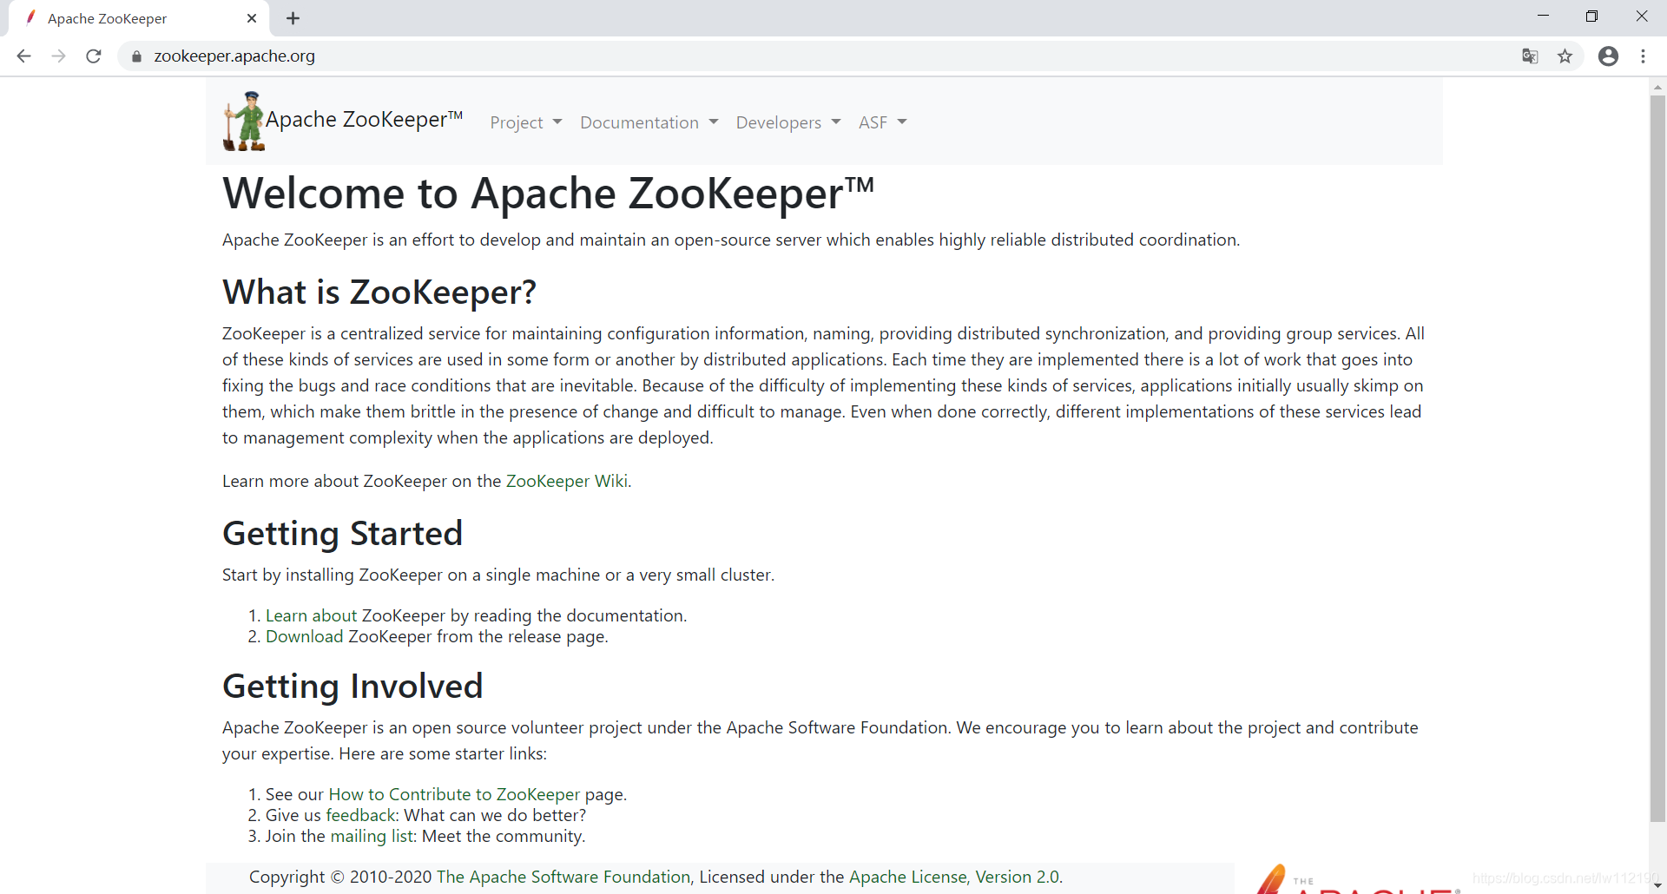Click the scrollbar up arrow

(x=1657, y=87)
